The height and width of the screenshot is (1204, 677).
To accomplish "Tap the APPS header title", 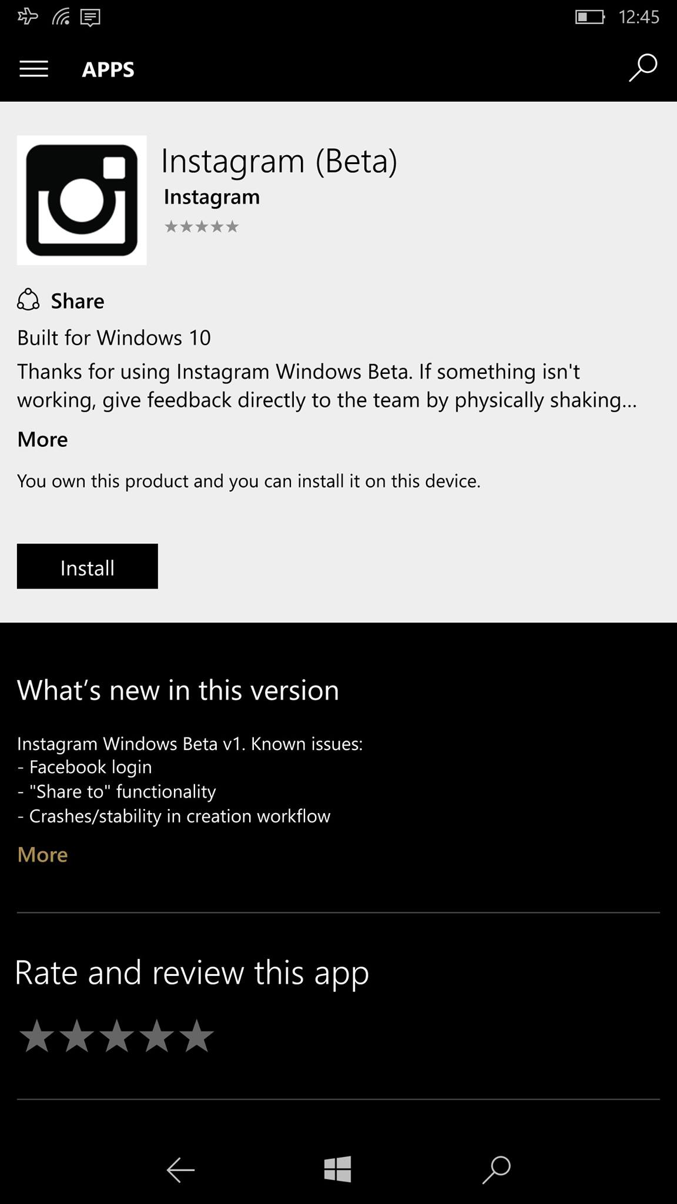I will coord(108,69).
